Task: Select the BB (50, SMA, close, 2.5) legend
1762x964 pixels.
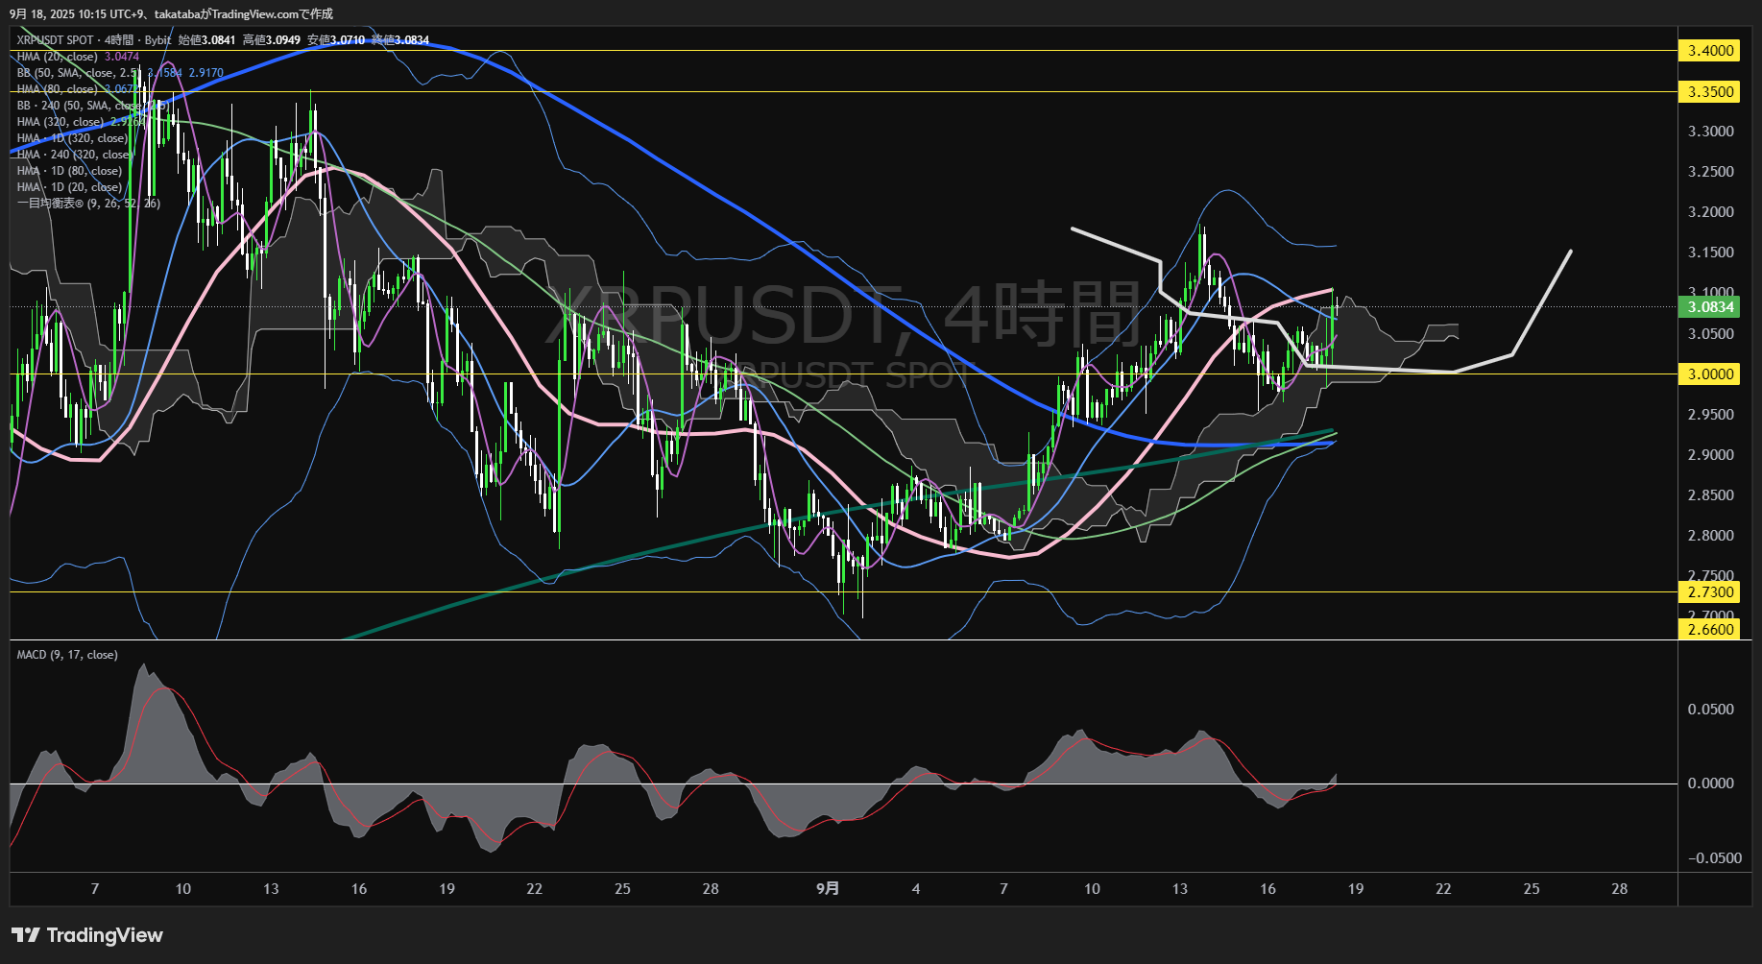Action: click(x=79, y=73)
